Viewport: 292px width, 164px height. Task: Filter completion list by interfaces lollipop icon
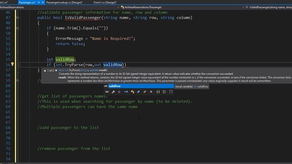[x=126, y=92]
